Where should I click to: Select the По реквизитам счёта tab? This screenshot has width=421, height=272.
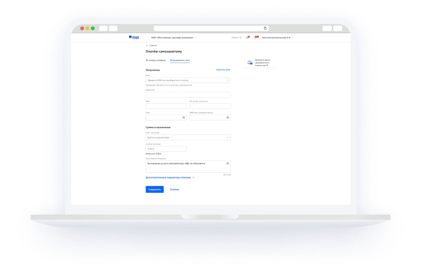180,60
